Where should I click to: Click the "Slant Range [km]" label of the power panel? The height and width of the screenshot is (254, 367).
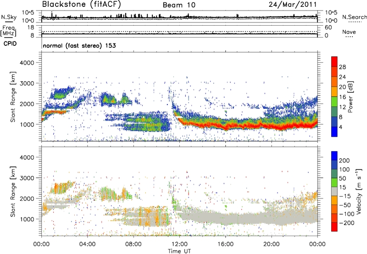13,97
